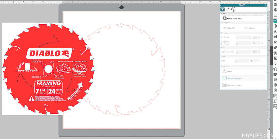Image resolution: width=277 pixels, height=139 pixels.
Task: Click the Scale value field 4
Action: 254,61
